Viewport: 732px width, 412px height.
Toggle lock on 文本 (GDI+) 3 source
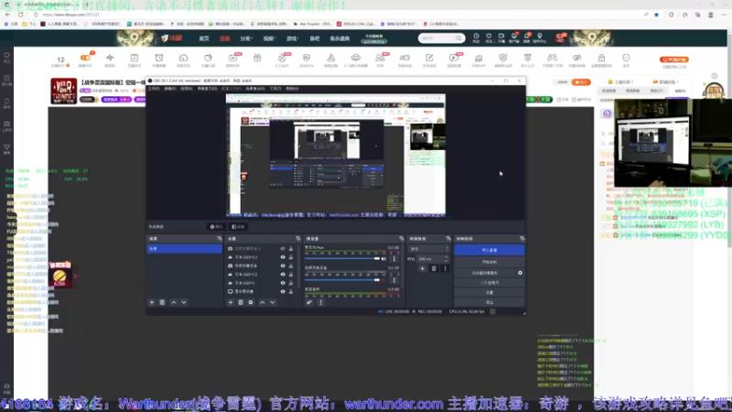click(291, 257)
